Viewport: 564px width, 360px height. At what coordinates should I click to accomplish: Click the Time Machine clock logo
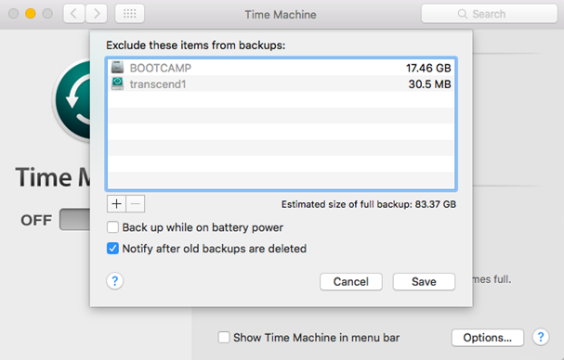point(72,100)
